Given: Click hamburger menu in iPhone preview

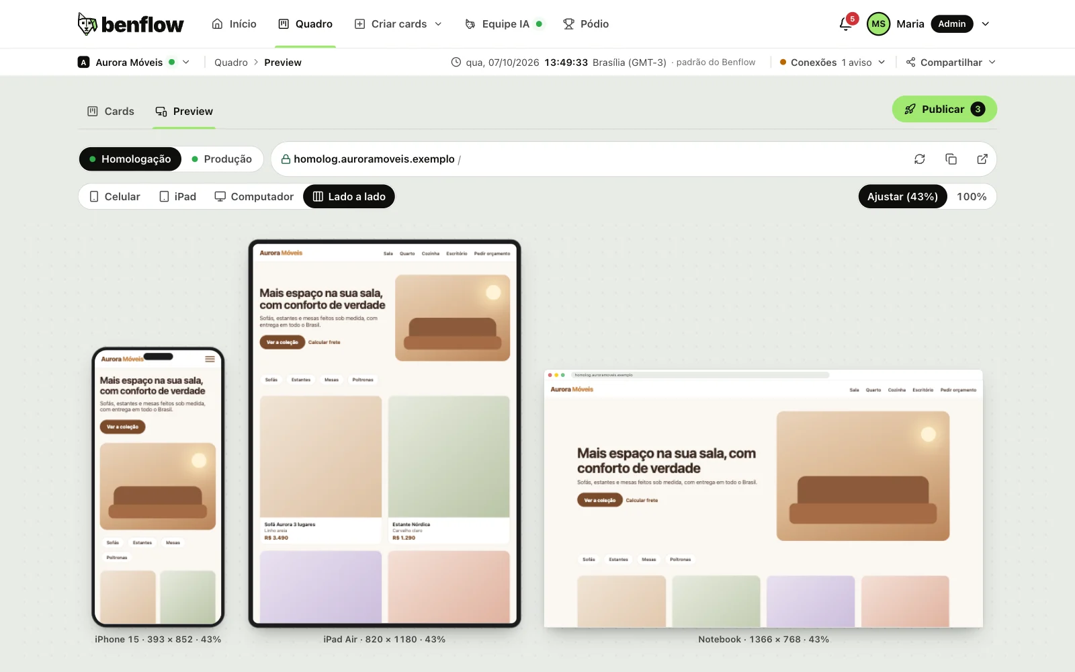Looking at the screenshot, I should [x=210, y=359].
